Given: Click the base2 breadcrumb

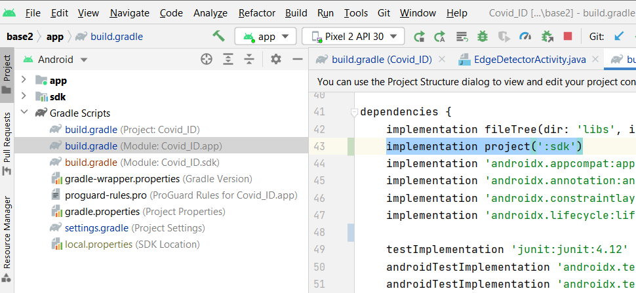Looking at the screenshot, I should coord(20,37).
